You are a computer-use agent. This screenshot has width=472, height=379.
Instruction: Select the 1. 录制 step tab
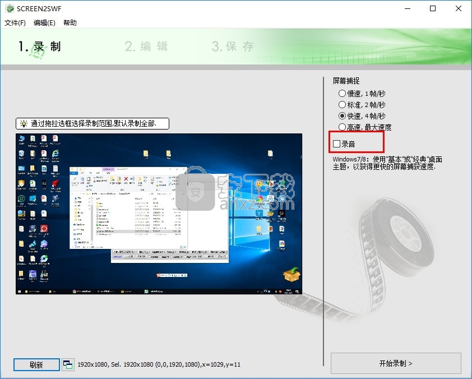point(39,47)
